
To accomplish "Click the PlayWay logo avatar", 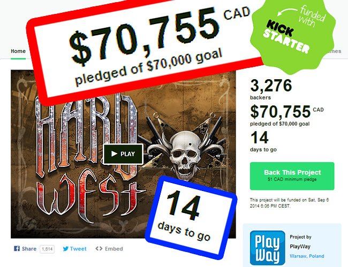I will [267, 248].
